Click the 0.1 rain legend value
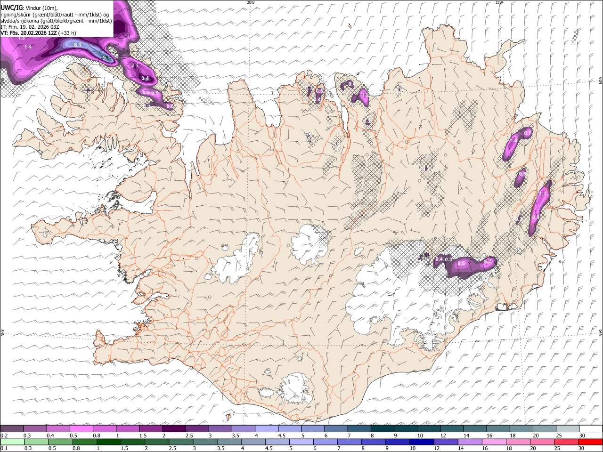Screen dimensions: 603x452 (x=5, y=449)
